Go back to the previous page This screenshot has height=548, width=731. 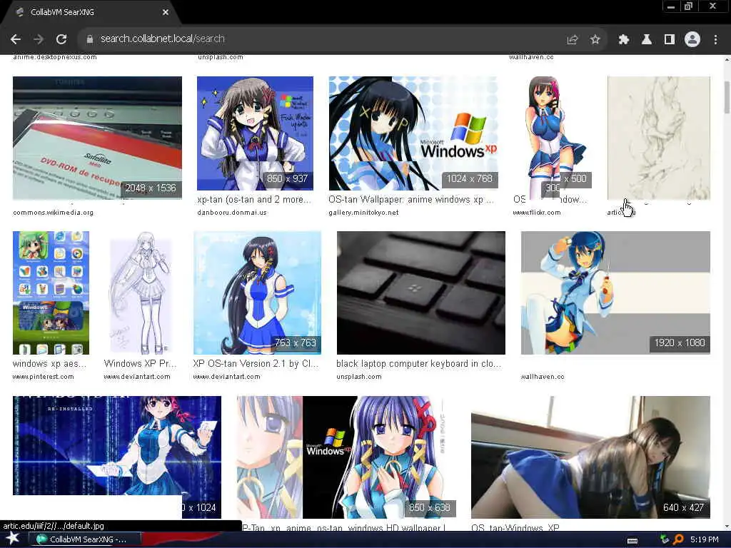(16, 39)
